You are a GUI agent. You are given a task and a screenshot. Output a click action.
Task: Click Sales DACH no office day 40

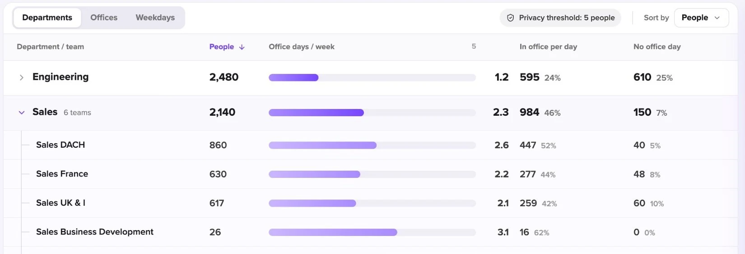pos(639,145)
